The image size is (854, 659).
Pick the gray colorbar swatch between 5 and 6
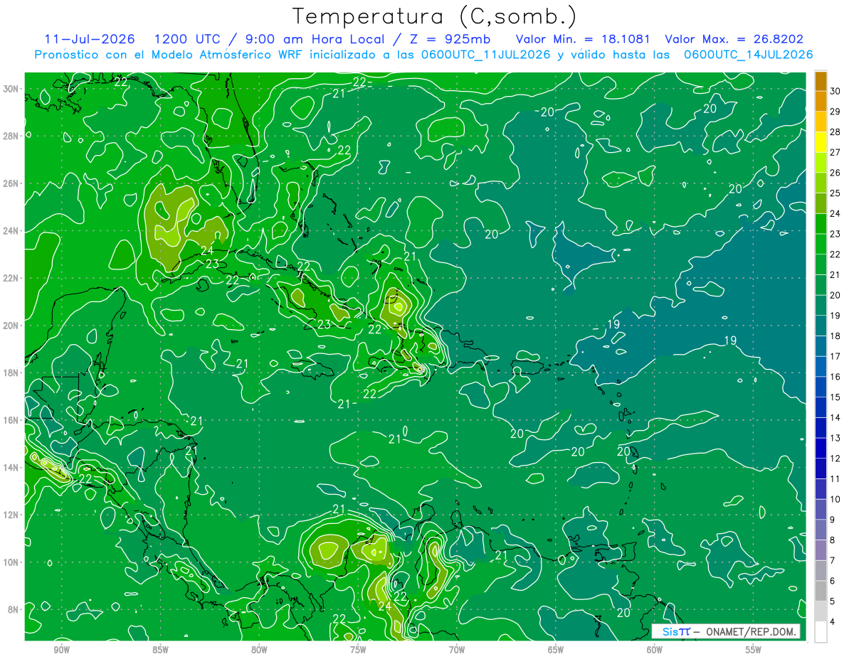click(821, 591)
